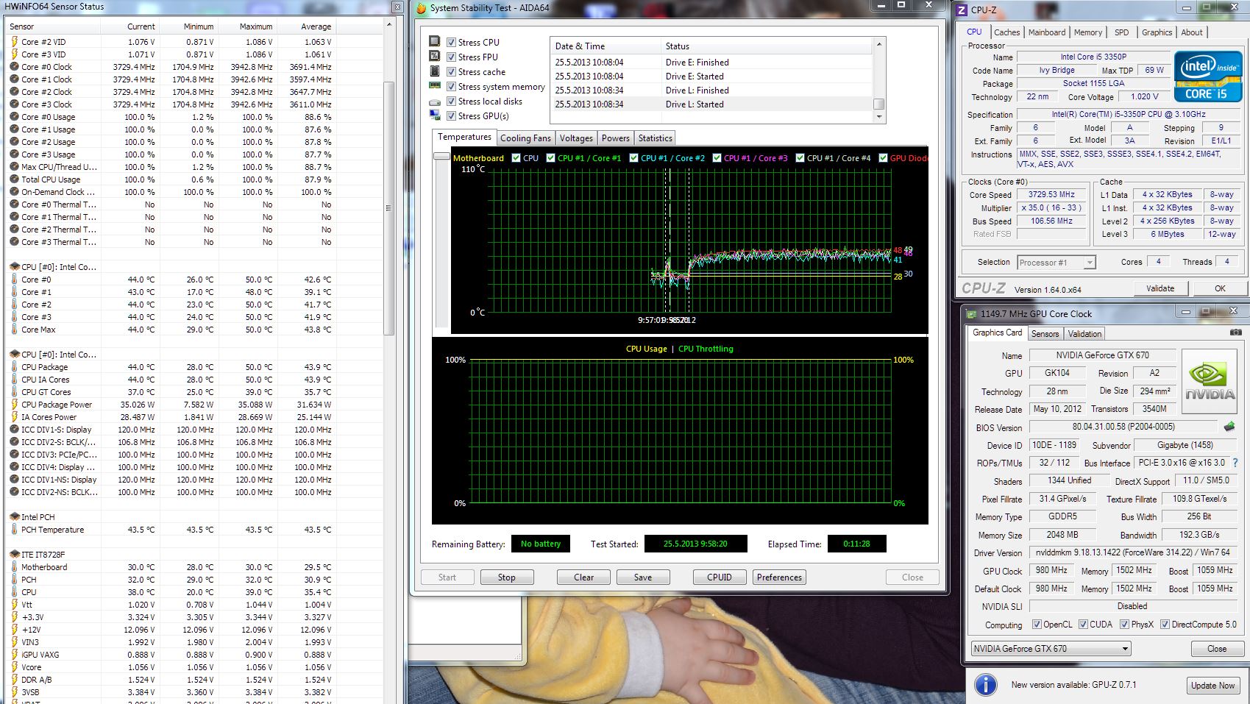
Task: Click the AIDA64 flame icon in title bar
Action: (x=421, y=8)
